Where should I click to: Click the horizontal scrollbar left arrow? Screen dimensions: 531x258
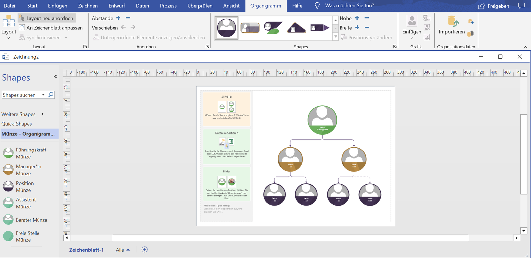(x=67, y=238)
